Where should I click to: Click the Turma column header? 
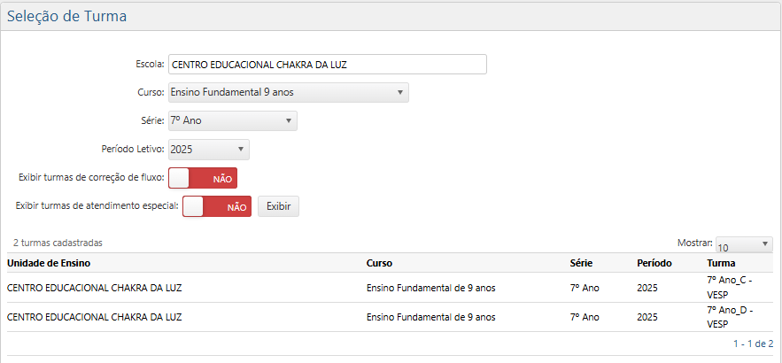point(721,263)
